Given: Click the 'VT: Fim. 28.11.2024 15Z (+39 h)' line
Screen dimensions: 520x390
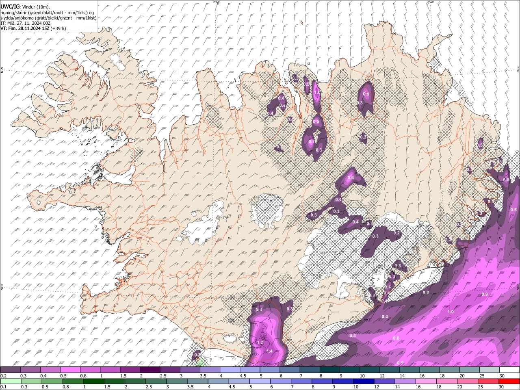Looking at the screenshot, I should 33,28.
